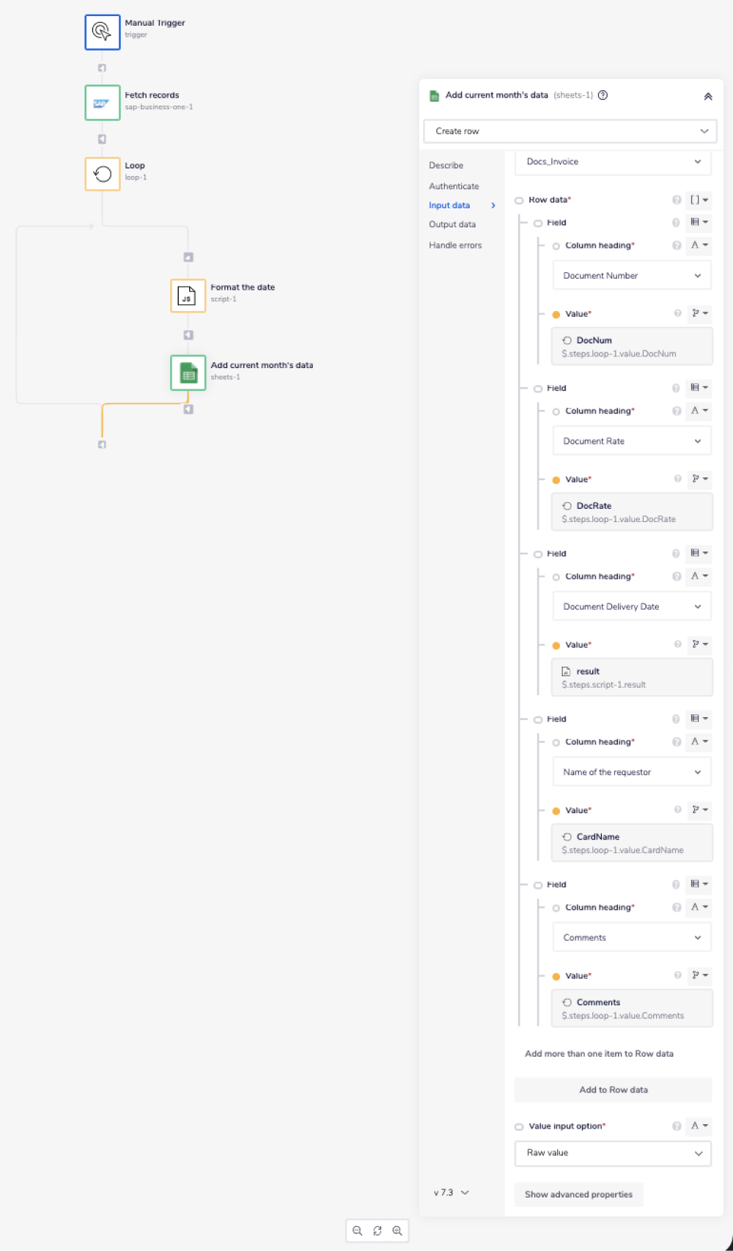Reset the canvas zoom level
The image size is (733, 1251).
click(377, 1230)
